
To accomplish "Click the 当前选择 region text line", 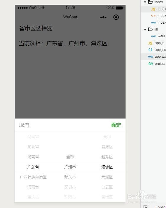I will (63, 43).
